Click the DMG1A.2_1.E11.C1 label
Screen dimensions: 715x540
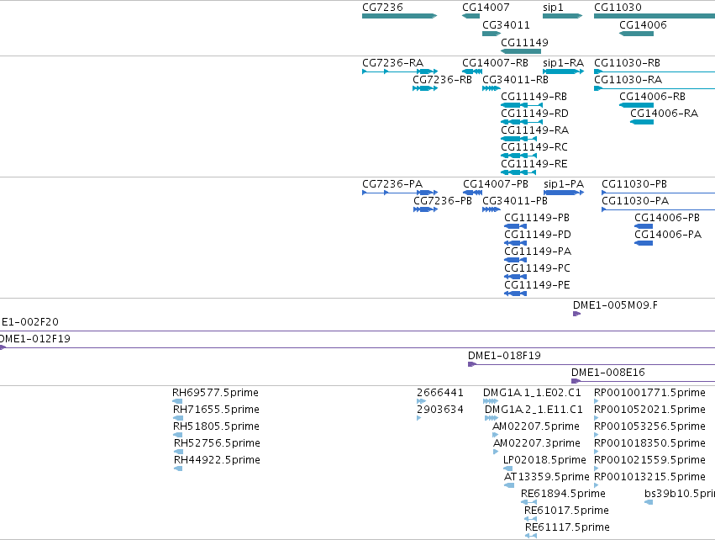click(x=534, y=410)
